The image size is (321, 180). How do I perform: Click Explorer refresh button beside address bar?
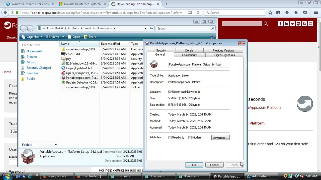point(151,28)
